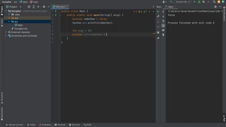The height and width of the screenshot is (127, 226).
Task: Build the project with the hammer icon
Action: [x=171, y=2]
